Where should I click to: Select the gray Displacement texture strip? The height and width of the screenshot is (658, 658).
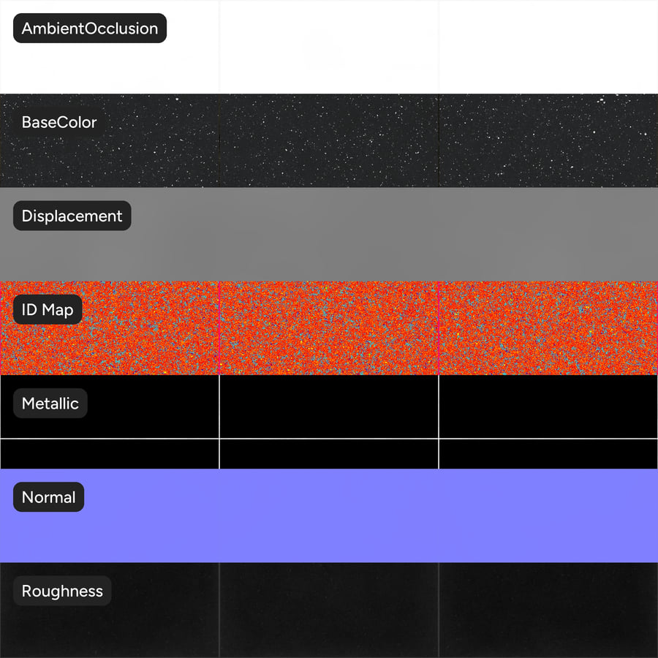tap(329, 234)
